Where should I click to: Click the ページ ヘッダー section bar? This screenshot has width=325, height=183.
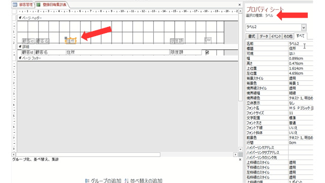[127, 18]
